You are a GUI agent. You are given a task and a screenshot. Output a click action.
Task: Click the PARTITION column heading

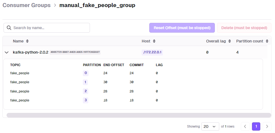[92, 65]
